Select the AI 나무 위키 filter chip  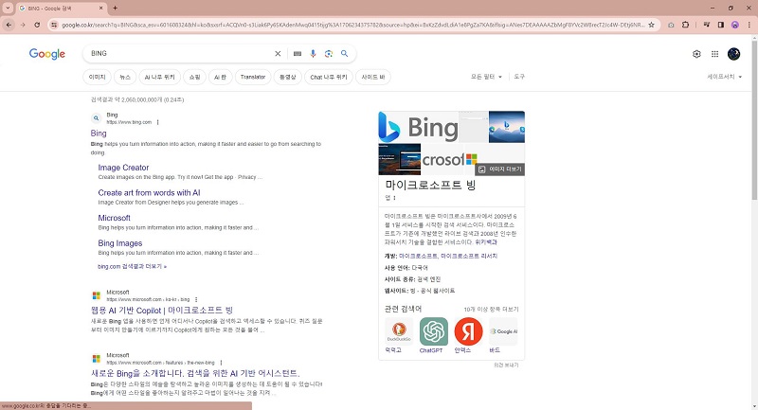160,78
